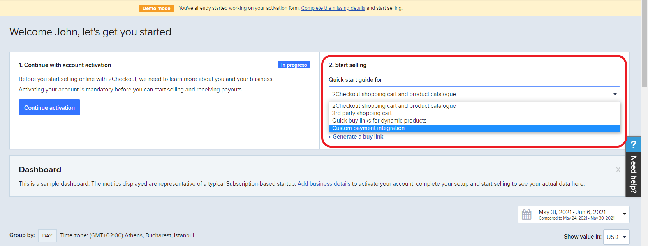
Task: Open the 'Add business details' link
Action: pyautogui.click(x=324, y=184)
